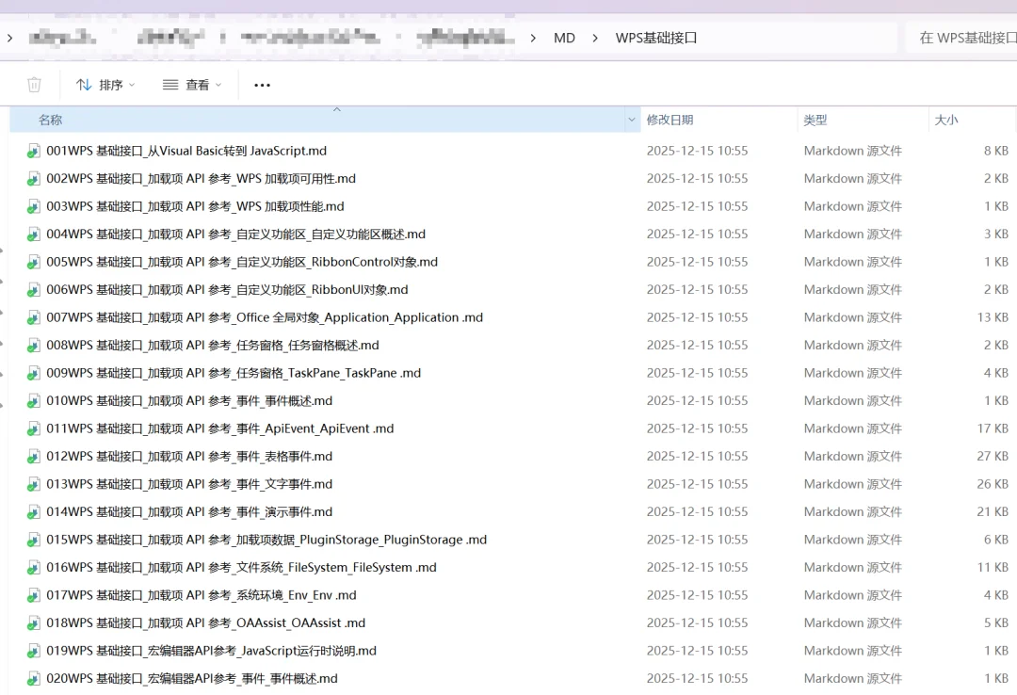1017x695 pixels.
Task: Click file icon of 003WPS WPS 加载项性能.md
Action: [34, 207]
